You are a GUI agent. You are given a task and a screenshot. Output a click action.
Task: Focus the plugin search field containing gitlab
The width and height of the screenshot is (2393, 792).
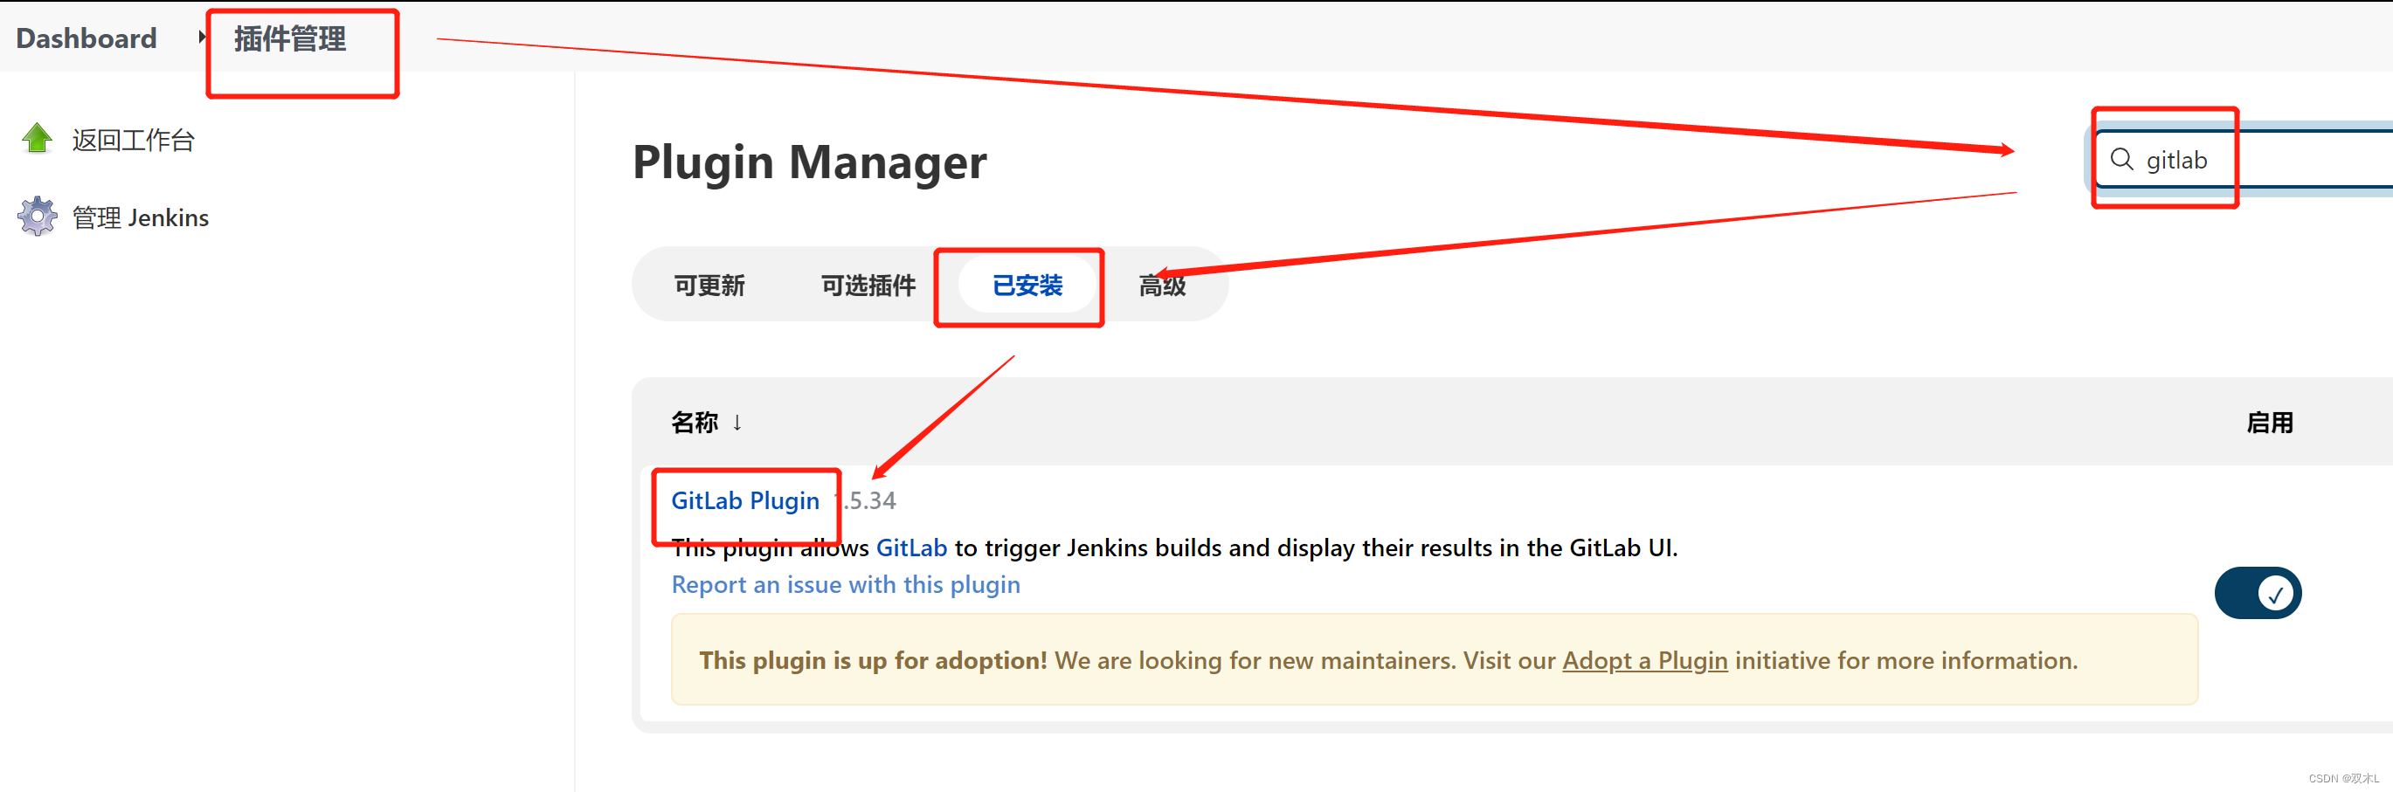coord(2244,160)
